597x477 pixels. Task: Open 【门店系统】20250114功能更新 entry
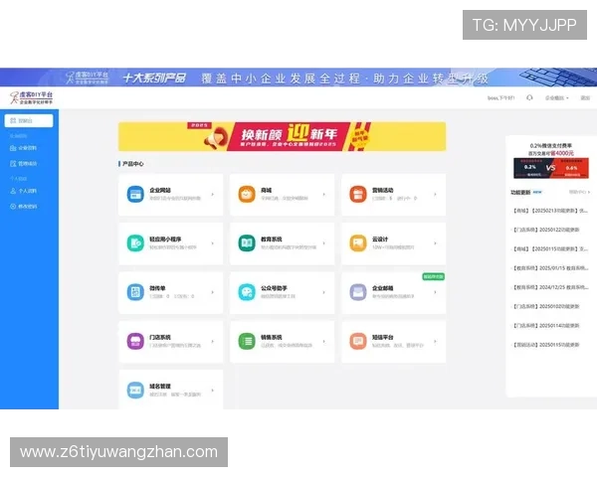click(546, 326)
